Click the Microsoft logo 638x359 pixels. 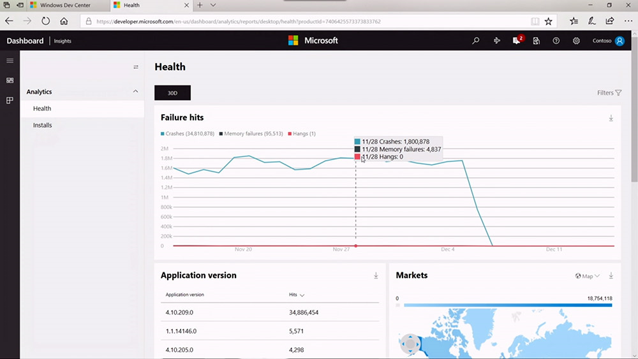point(313,40)
